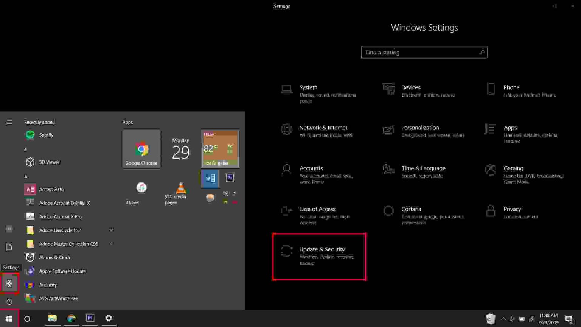Click the volume icon in system tray
Screen dimensions: 581x327
click(512, 319)
